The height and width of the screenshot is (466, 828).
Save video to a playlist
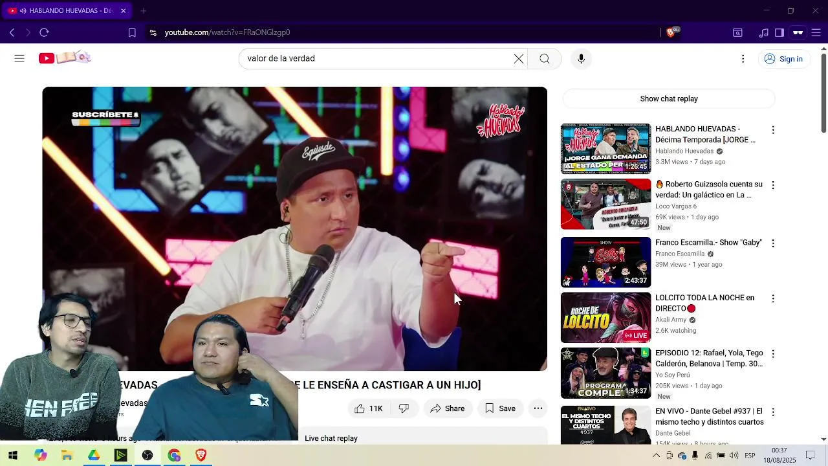click(500, 408)
